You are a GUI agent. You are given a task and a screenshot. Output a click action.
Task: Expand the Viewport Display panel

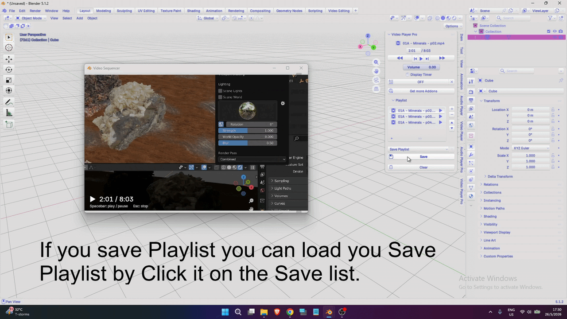coord(496,232)
